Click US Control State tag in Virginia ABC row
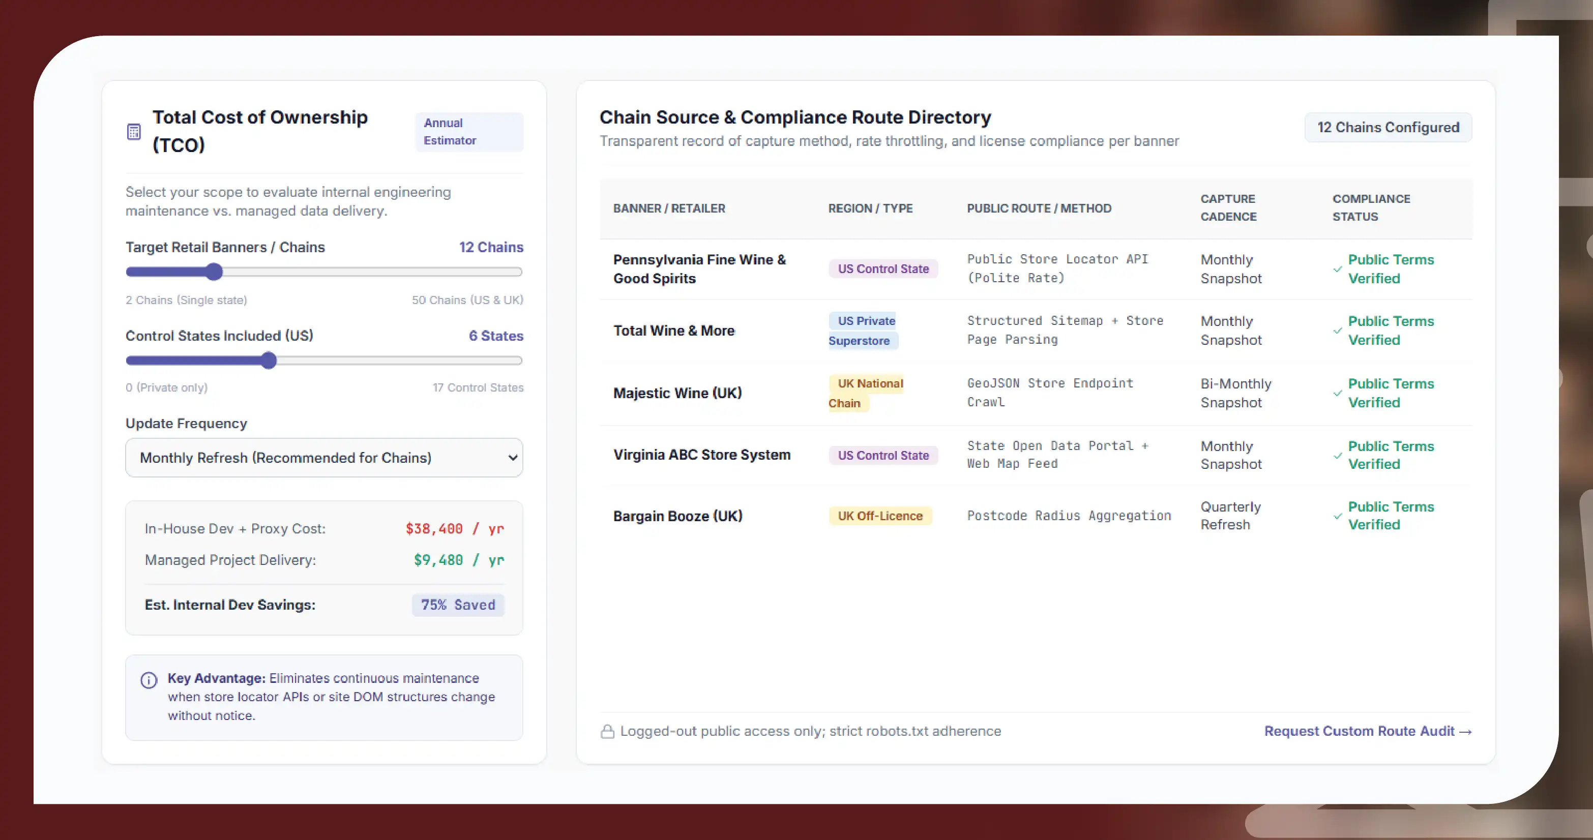 883,456
